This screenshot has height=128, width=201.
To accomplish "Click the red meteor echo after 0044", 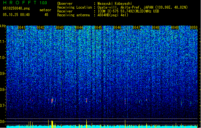I will pyautogui.click(x=87, y=100).
